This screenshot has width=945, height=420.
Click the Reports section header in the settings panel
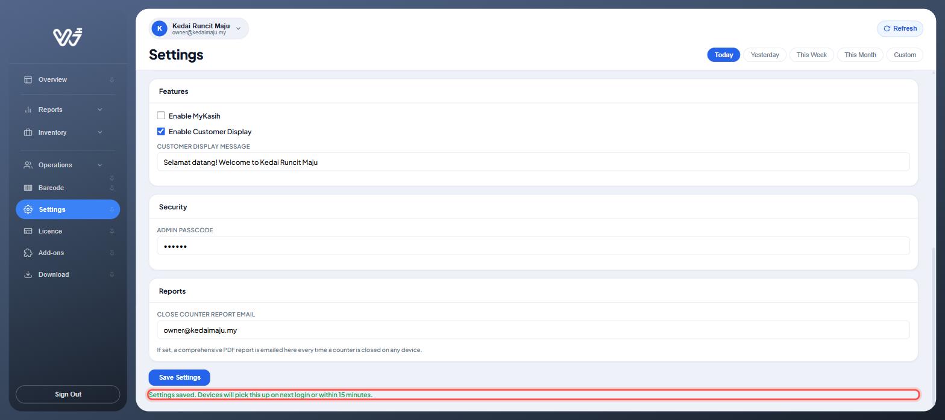(x=172, y=291)
